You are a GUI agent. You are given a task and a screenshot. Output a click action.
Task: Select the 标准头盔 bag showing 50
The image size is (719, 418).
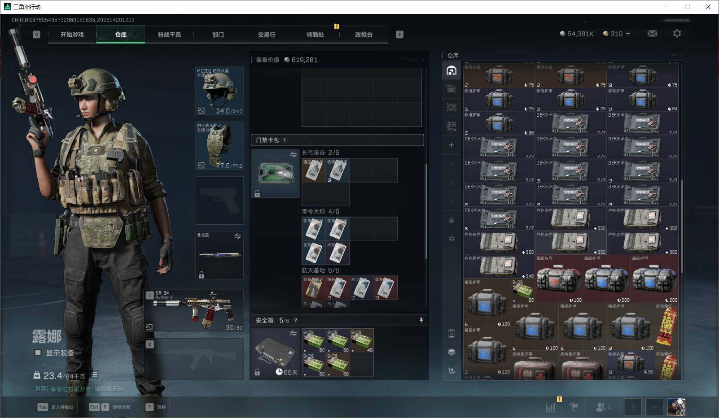pos(631,363)
